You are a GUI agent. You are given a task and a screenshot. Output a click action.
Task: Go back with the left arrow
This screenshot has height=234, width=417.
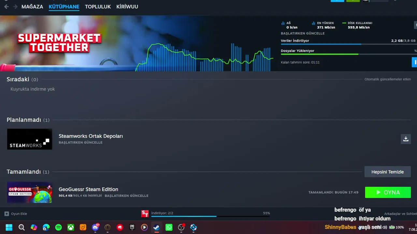pyautogui.click(x=6, y=6)
